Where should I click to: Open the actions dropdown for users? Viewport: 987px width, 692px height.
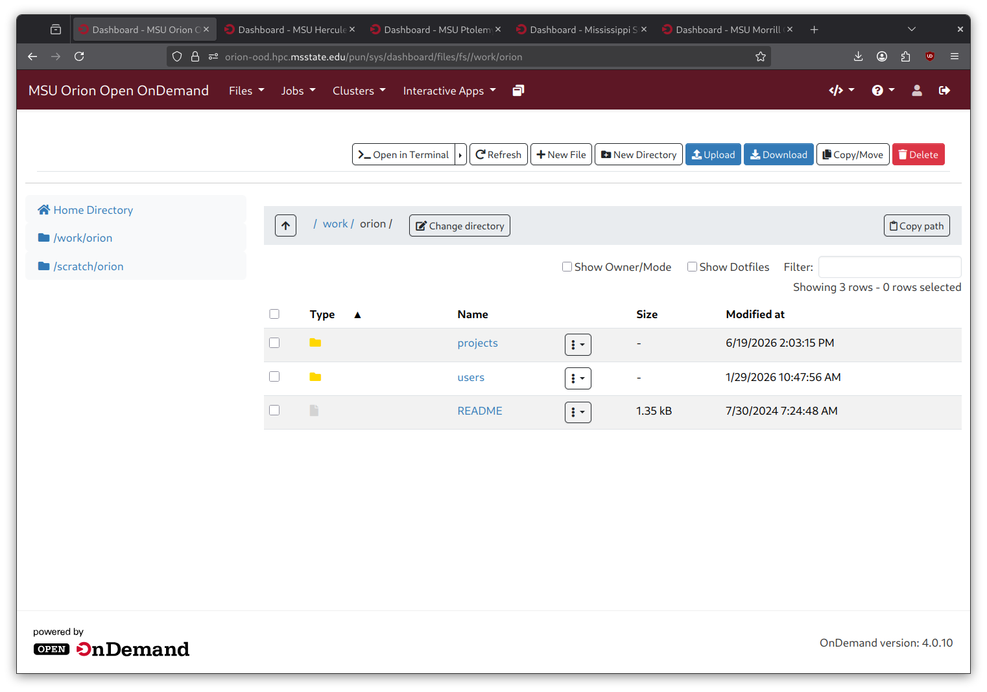tap(578, 378)
